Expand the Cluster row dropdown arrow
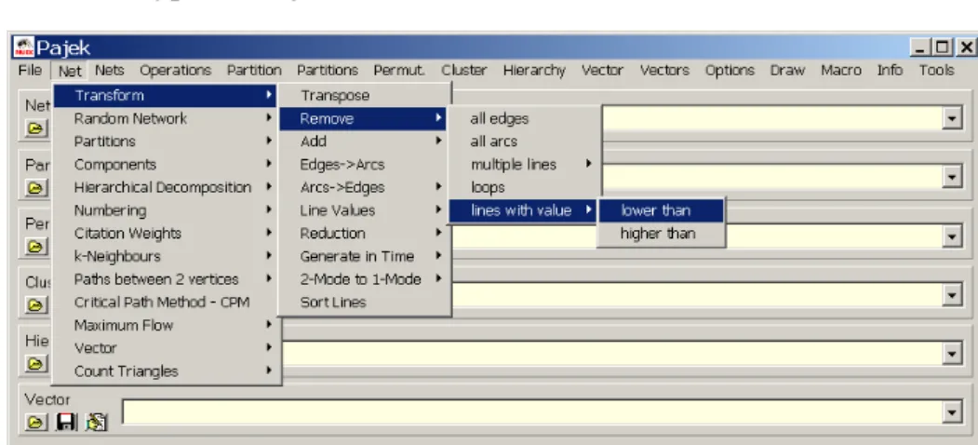 click(952, 294)
